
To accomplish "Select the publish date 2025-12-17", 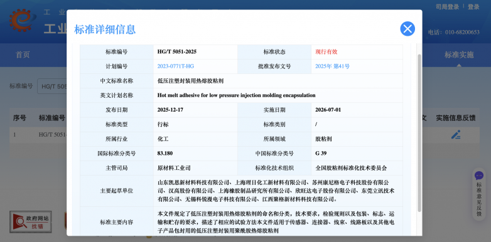I will click(x=171, y=110).
